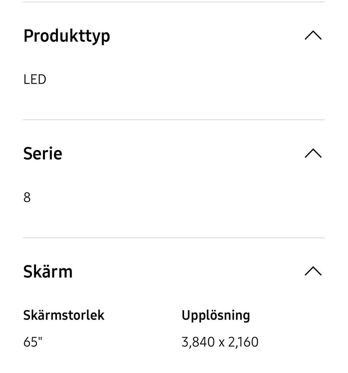Click the 65" screen size value
Viewport: 348px width, 373px height.
[33, 342]
